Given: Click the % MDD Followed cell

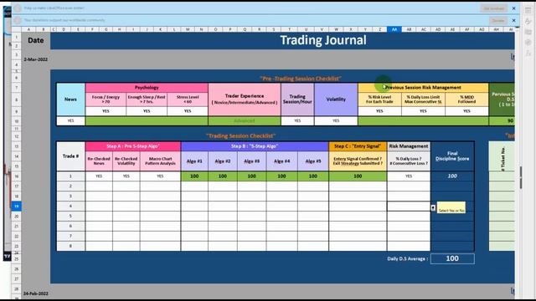Looking at the screenshot, I should 466,99.
